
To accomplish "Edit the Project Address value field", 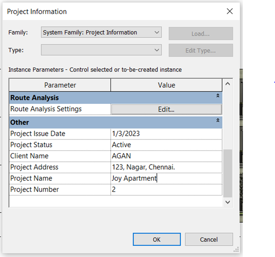I will click(166, 167).
